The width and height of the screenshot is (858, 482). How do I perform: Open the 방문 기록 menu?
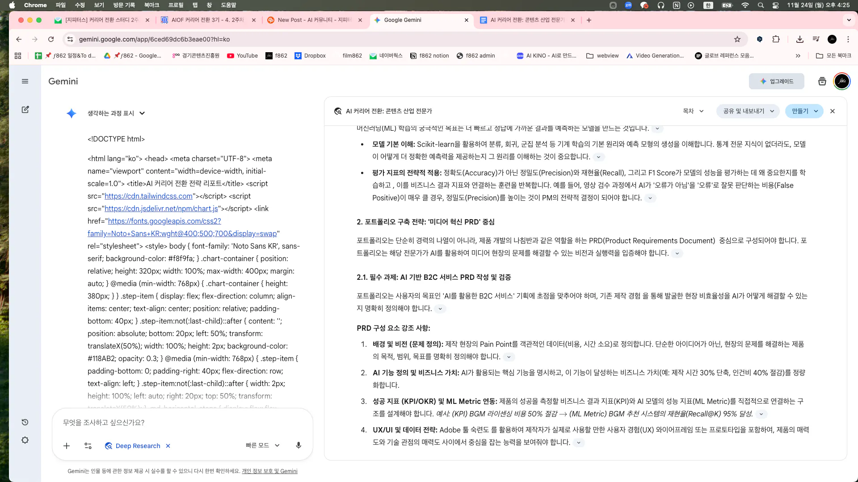[x=124, y=5]
